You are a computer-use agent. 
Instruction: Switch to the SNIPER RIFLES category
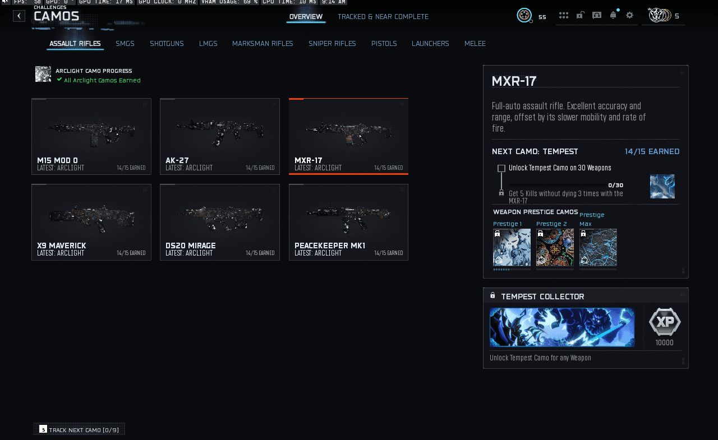[332, 43]
